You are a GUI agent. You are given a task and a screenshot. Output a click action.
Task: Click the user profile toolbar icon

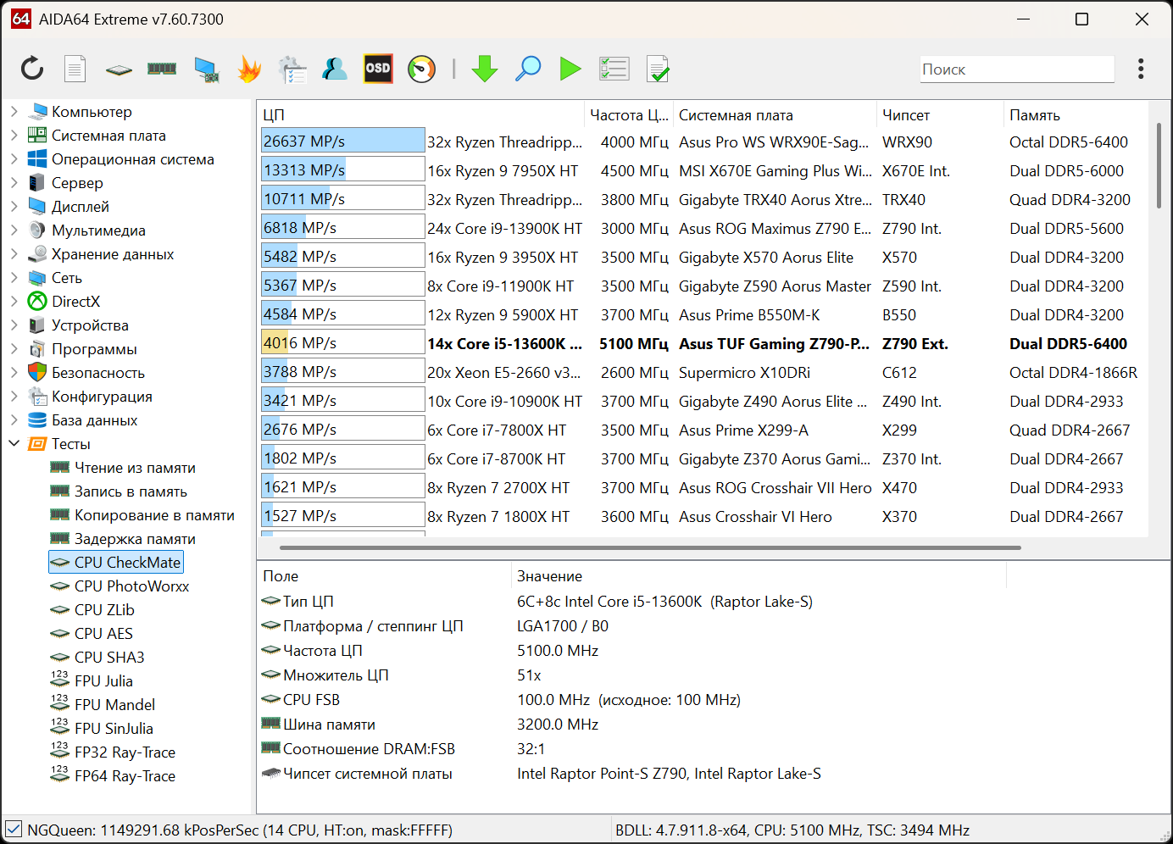(335, 69)
